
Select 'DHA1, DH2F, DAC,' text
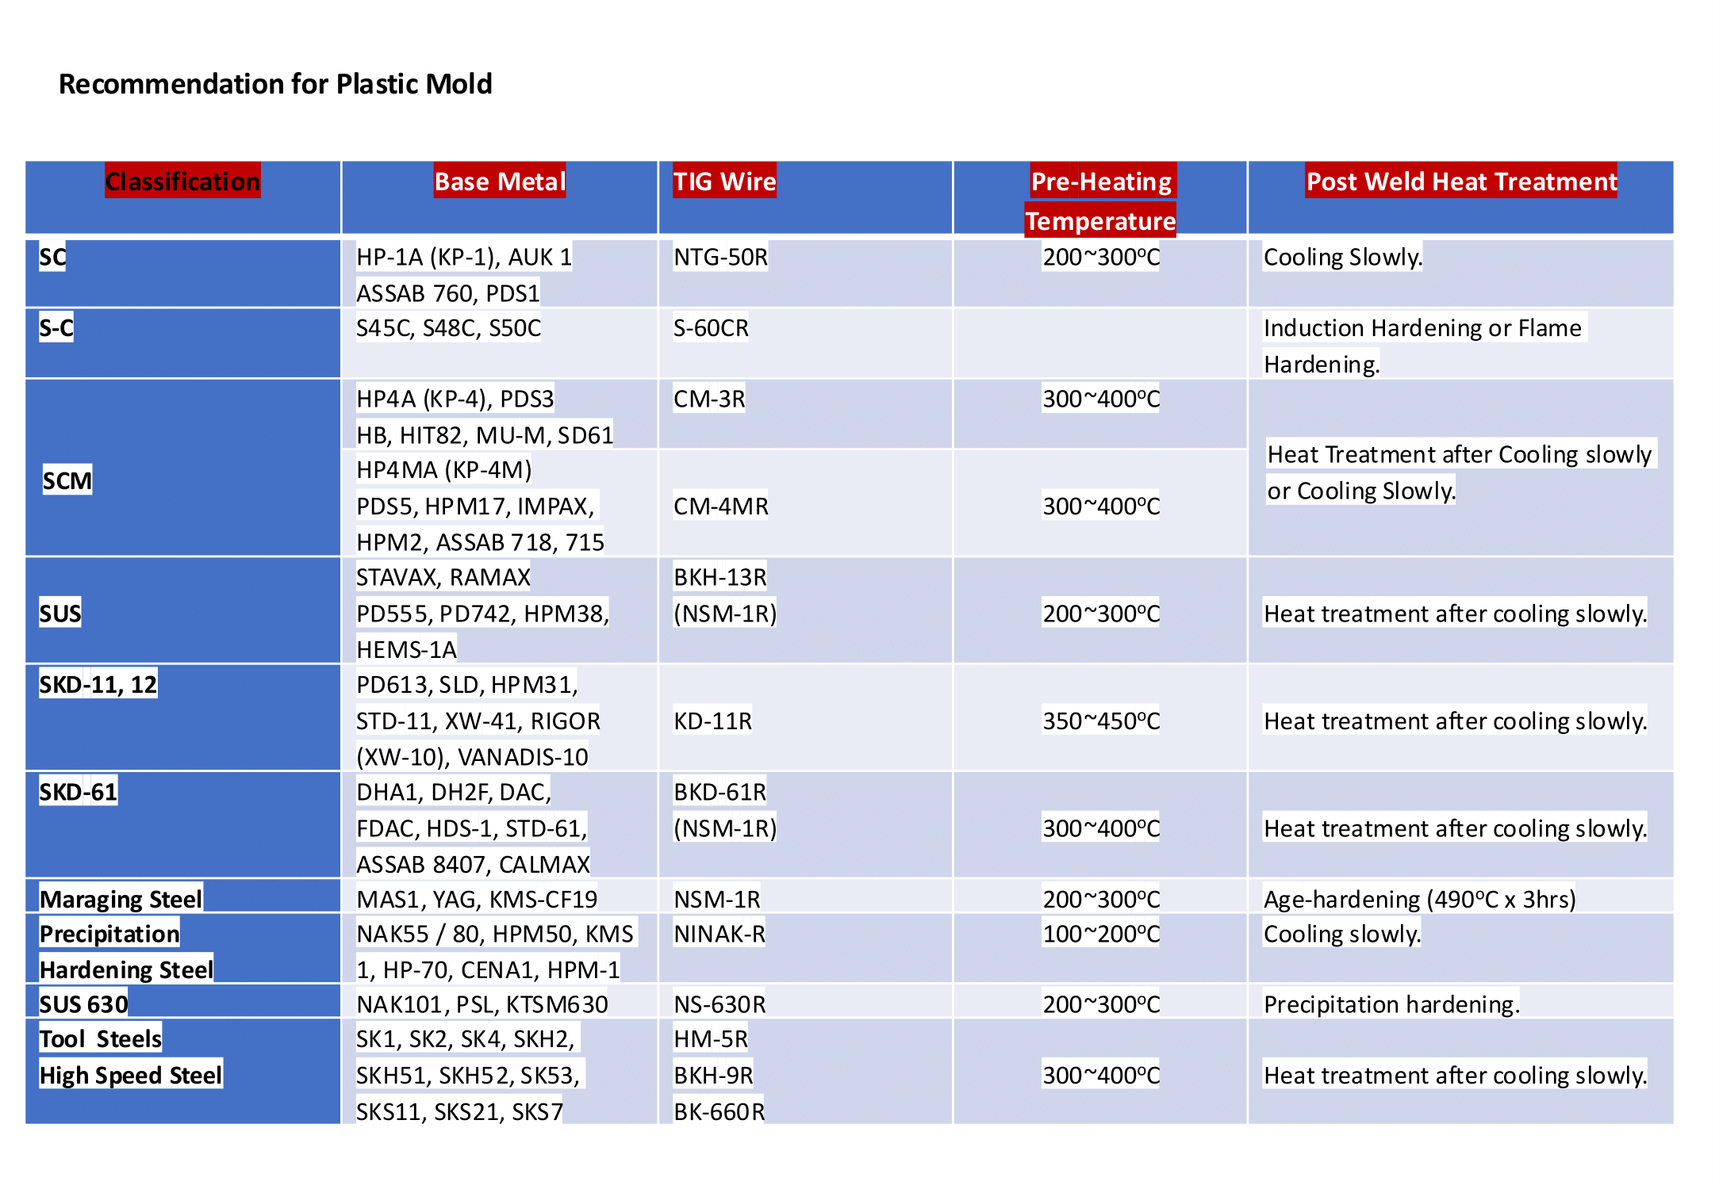(454, 792)
